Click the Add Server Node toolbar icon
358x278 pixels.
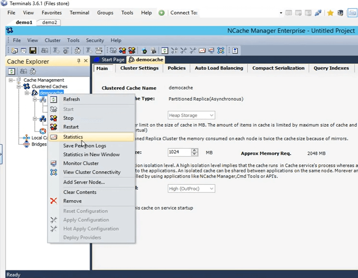click(x=144, y=50)
